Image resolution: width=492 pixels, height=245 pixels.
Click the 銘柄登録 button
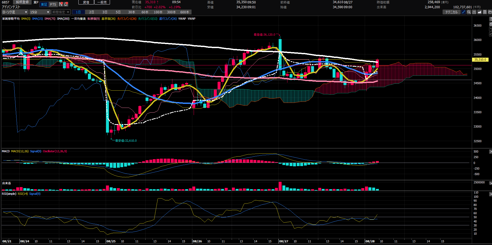(x=22, y=2)
